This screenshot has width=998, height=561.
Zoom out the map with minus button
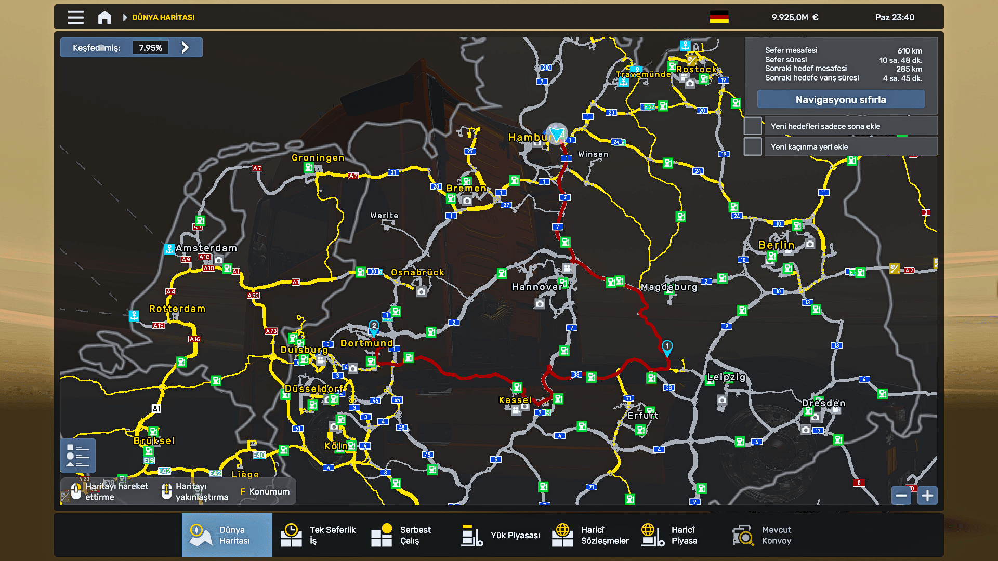(901, 496)
